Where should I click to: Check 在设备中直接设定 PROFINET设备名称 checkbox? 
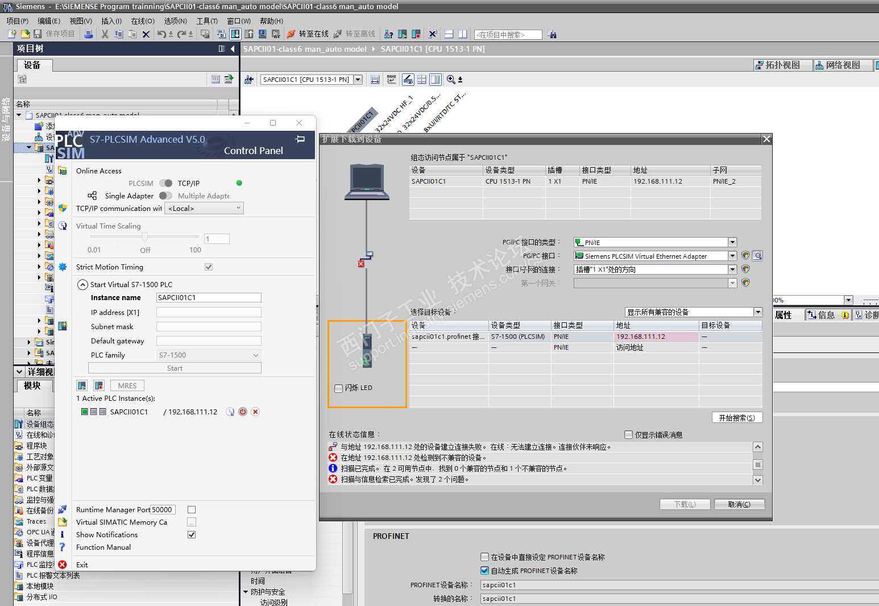(x=485, y=557)
